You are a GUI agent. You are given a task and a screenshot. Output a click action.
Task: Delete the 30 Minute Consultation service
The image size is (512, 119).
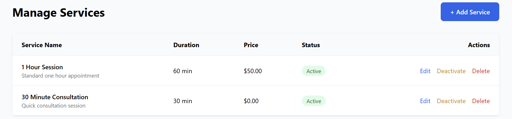coord(481,101)
